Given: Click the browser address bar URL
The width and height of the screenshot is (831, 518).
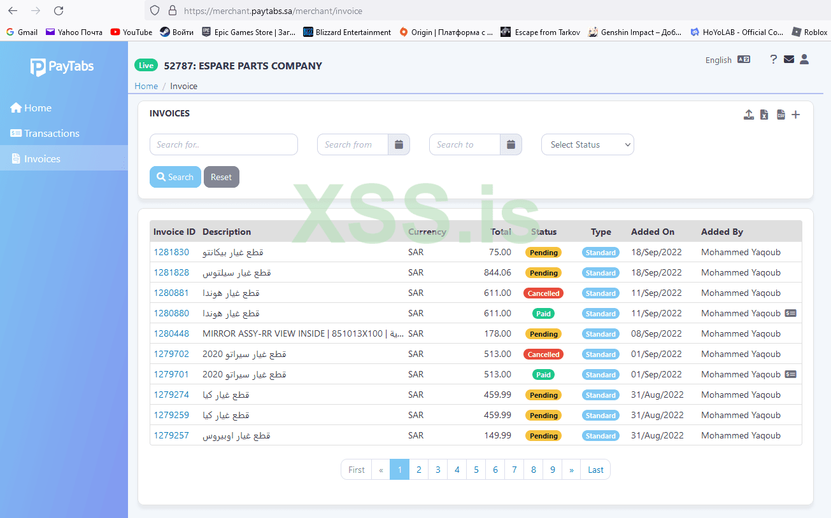Looking at the screenshot, I should pos(273,11).
